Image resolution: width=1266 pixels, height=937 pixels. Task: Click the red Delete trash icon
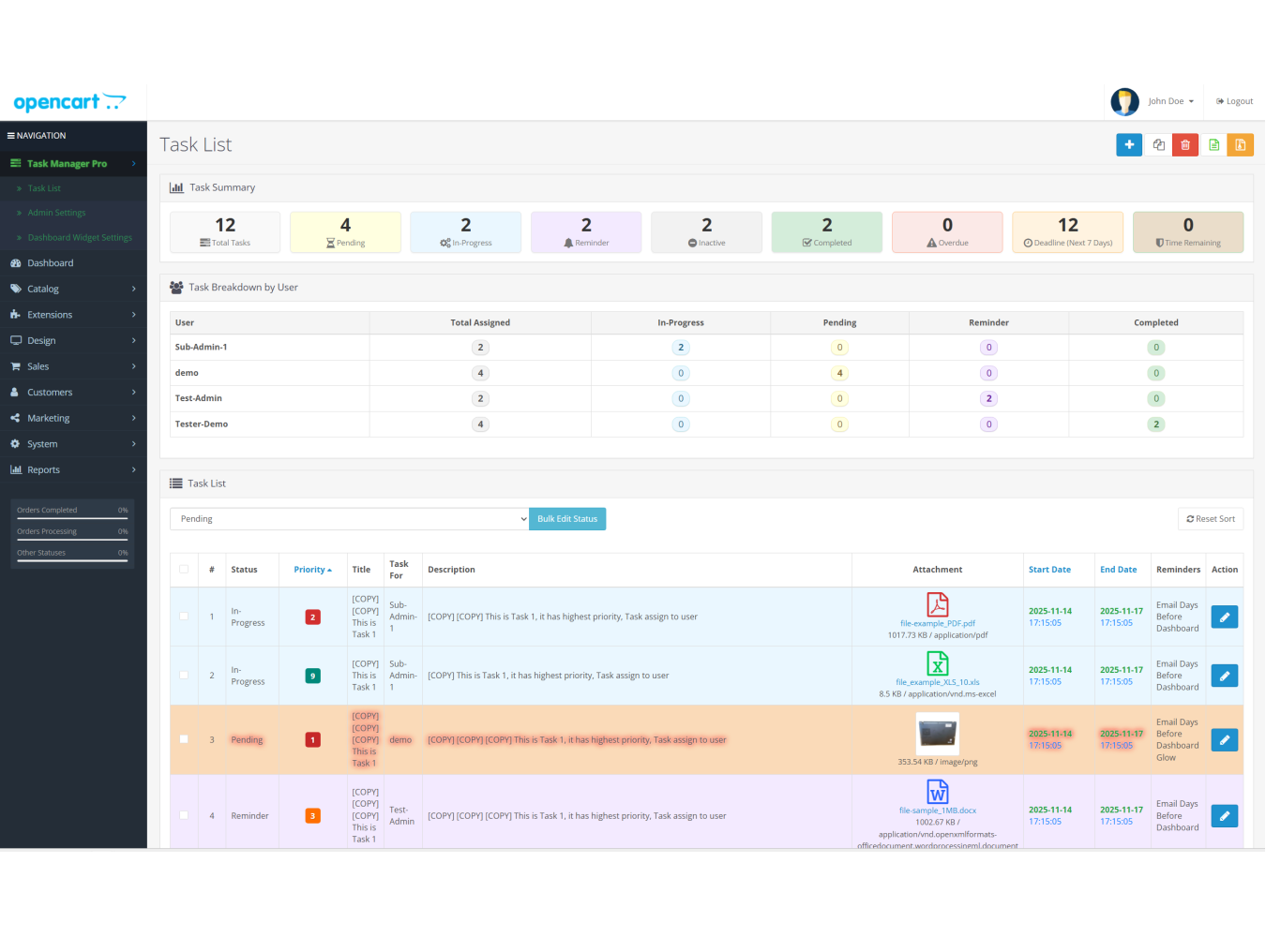[1185, 145]
